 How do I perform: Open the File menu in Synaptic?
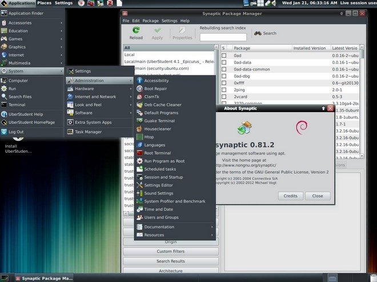tap(126, 21)
